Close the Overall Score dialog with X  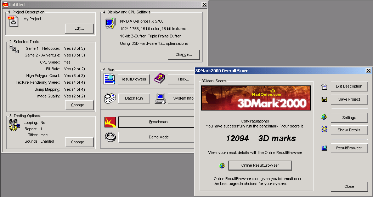(x=368, y=70)
